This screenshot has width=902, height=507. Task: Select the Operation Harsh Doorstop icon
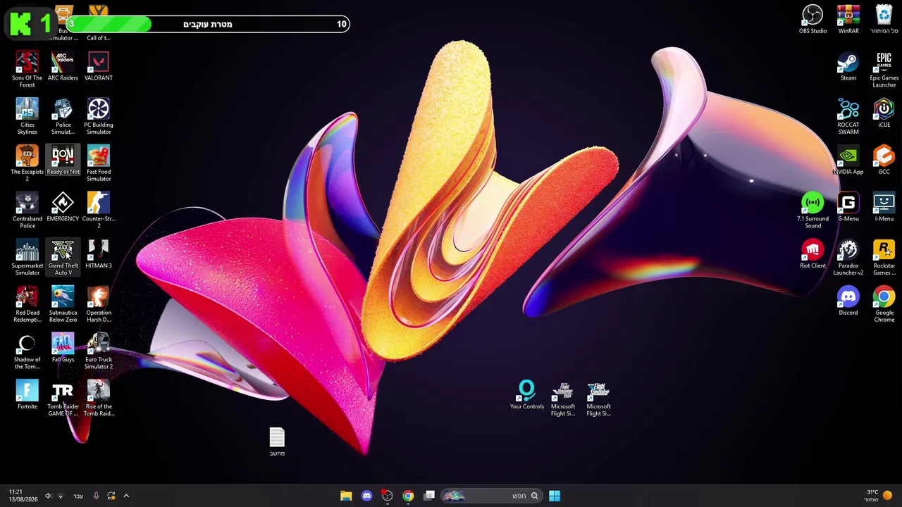click(99, 304)
